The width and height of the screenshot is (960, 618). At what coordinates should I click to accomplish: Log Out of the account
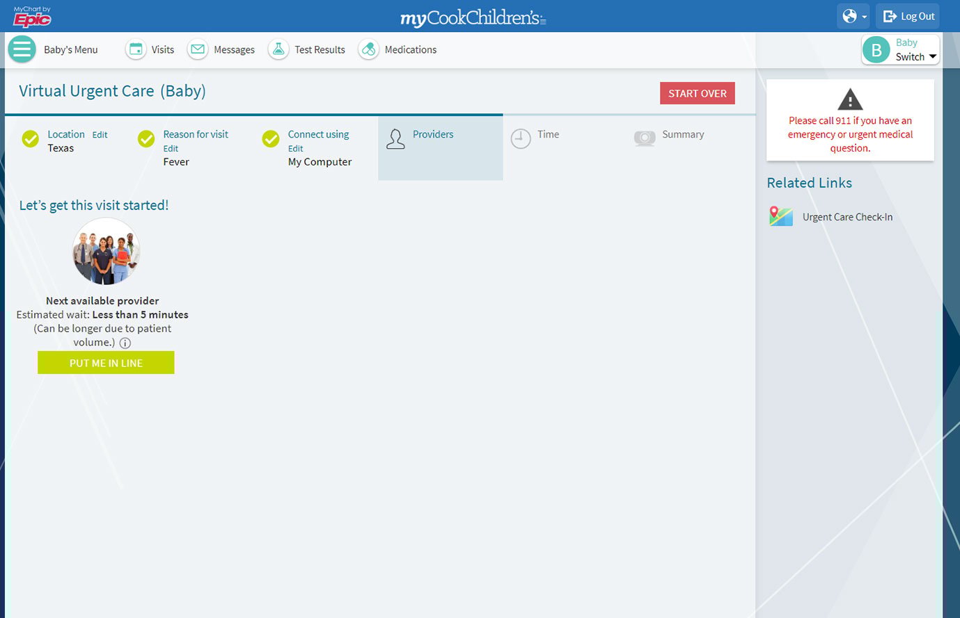coord(908,16)
